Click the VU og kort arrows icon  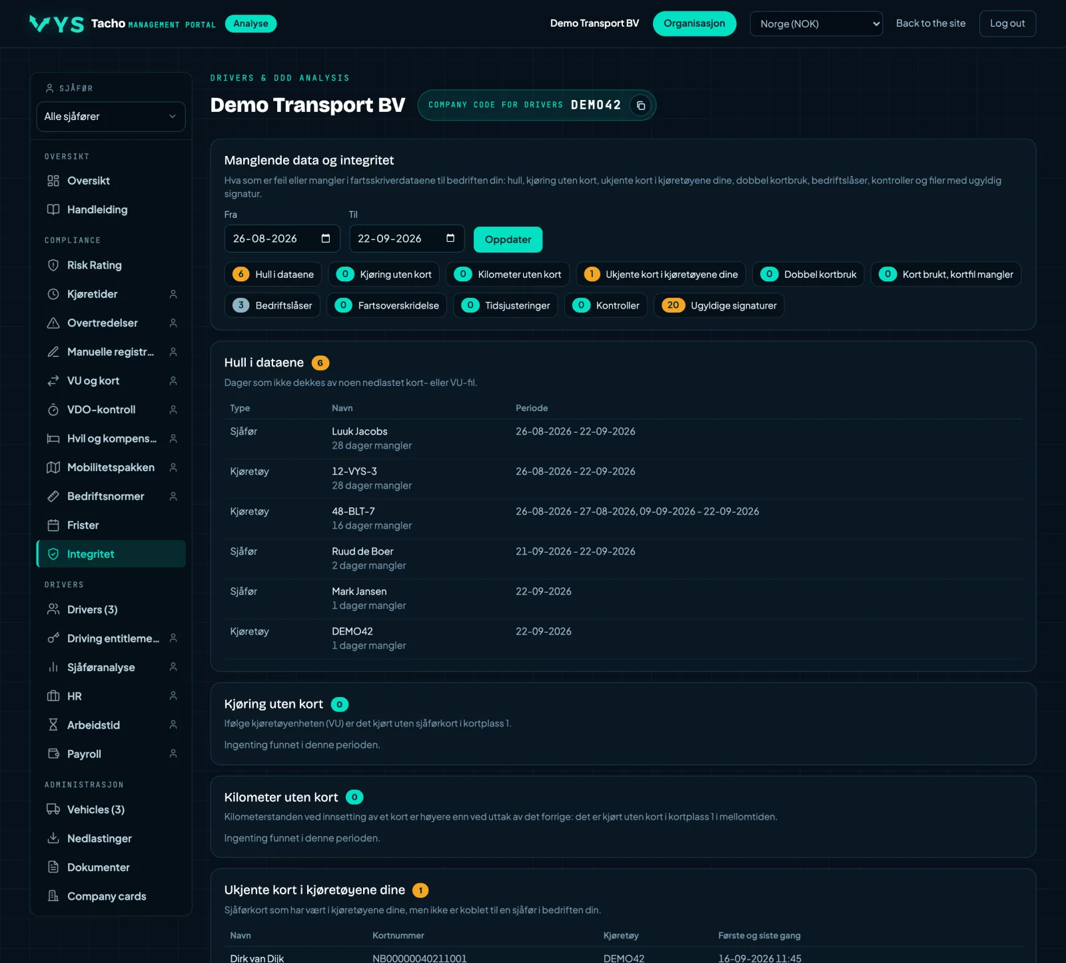pyautogui.click(x=53, y=381)
